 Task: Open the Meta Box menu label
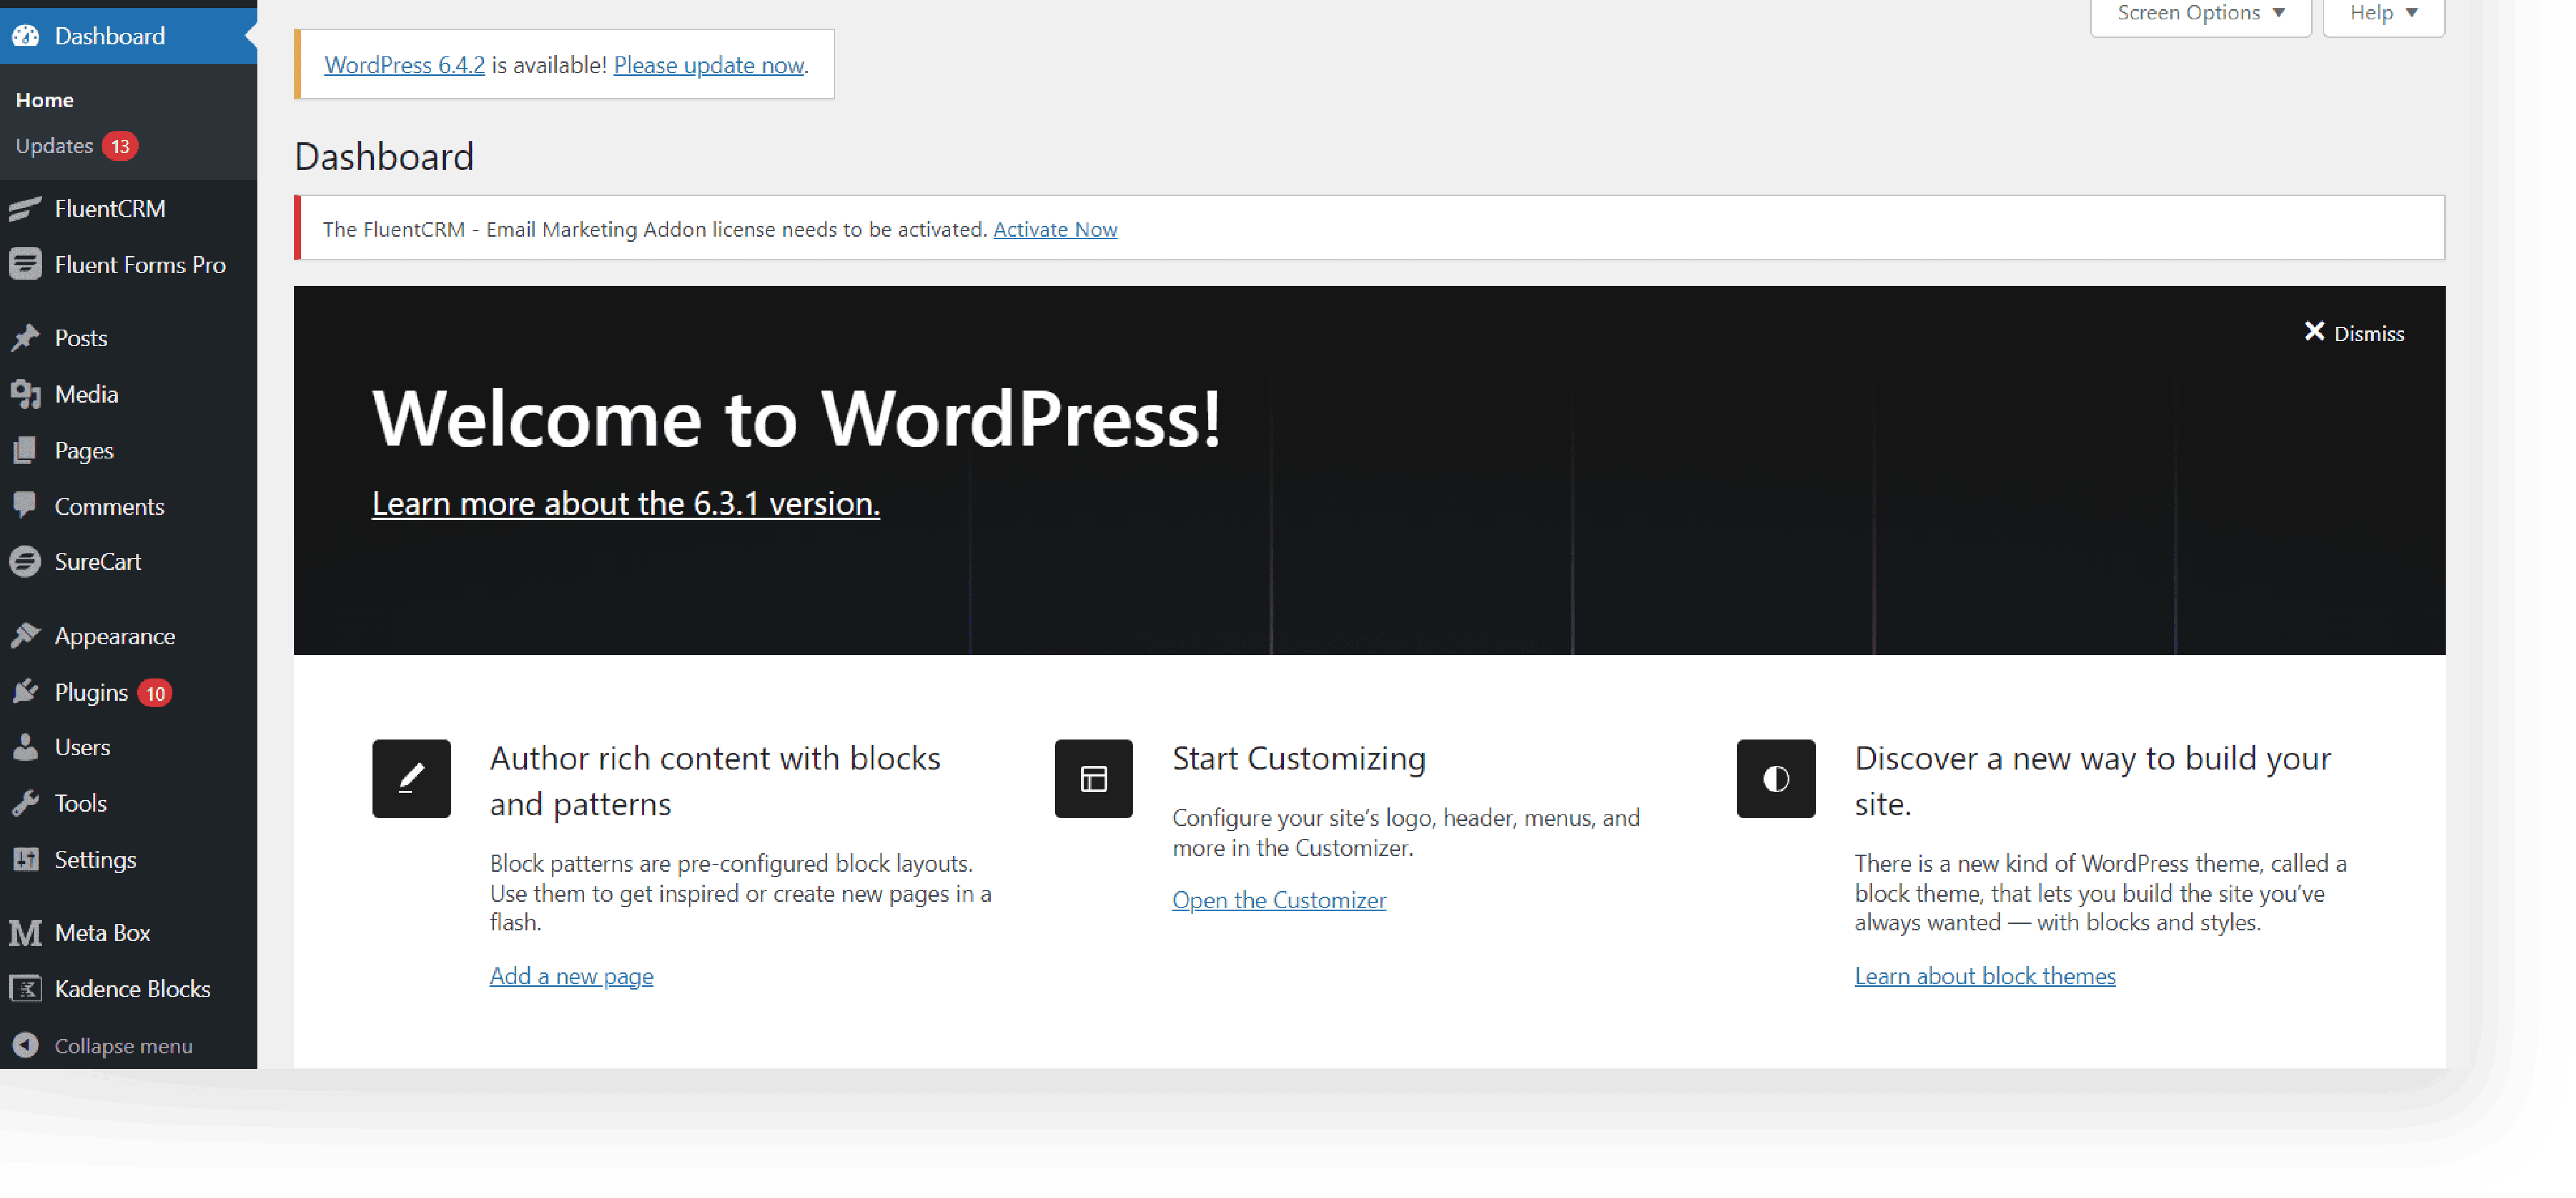point(102,933)
